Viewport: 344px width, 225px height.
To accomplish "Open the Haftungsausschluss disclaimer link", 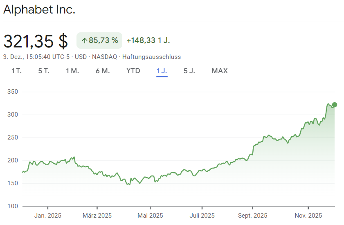I will click(151, 57).
